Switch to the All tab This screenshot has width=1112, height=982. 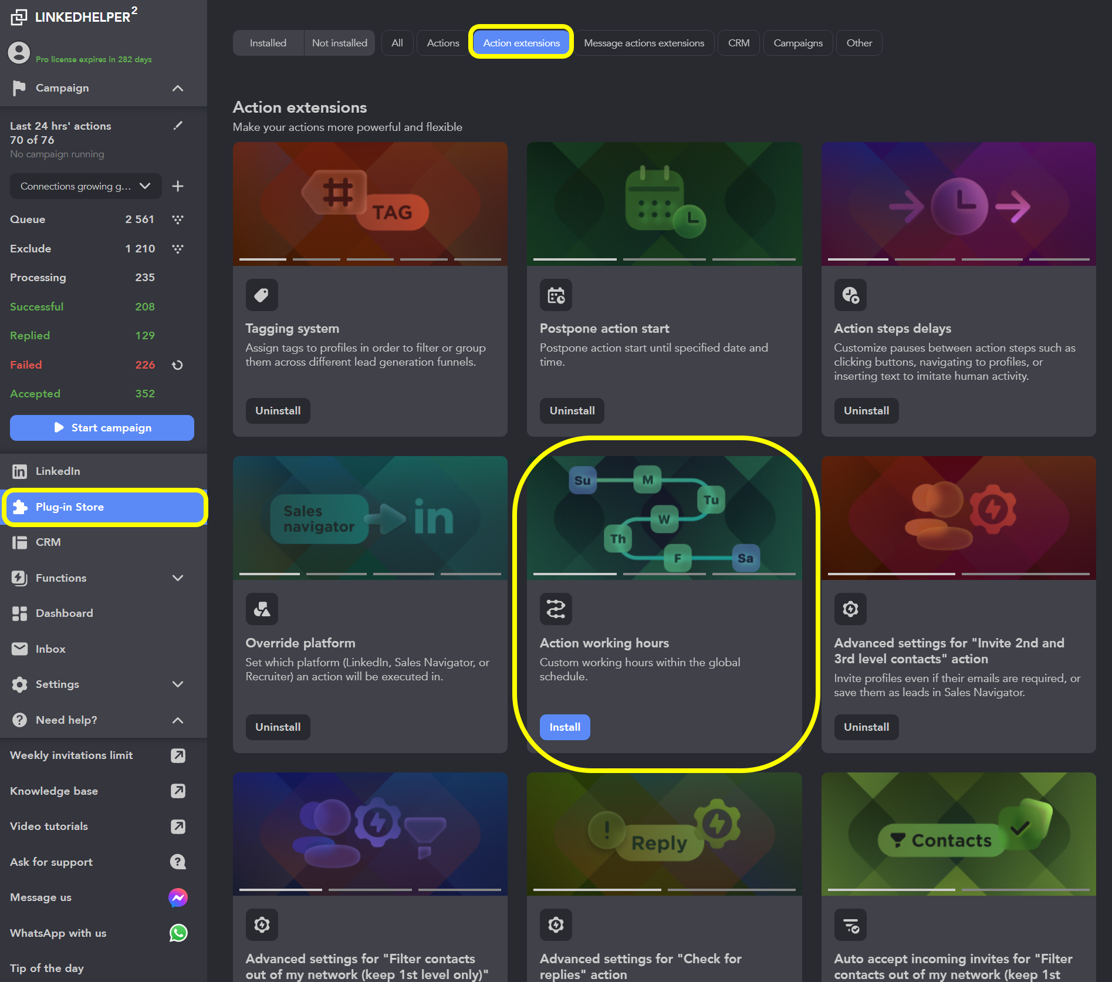point(397,43)
